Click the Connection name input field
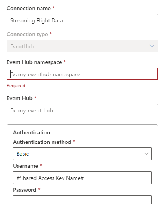164x204 pixels. pos(82,20)
